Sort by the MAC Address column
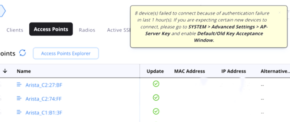Image resolution: width=290 pixels, height=122 pixels. (x=189, y=71)
